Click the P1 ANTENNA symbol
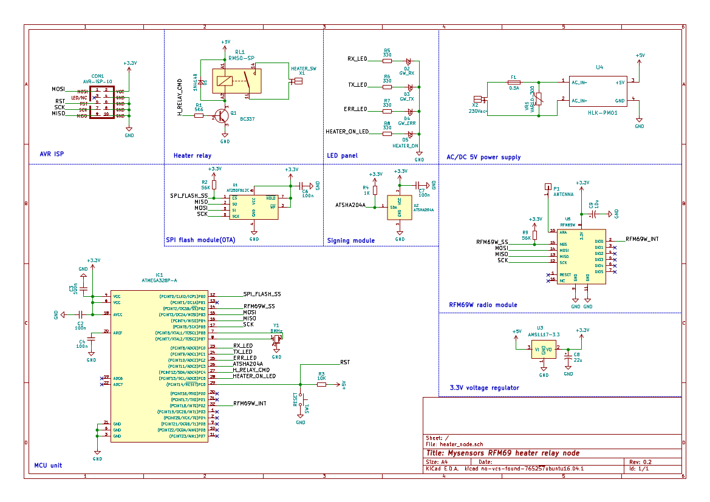This screenshot has height=502, width=710. [549, 186]
